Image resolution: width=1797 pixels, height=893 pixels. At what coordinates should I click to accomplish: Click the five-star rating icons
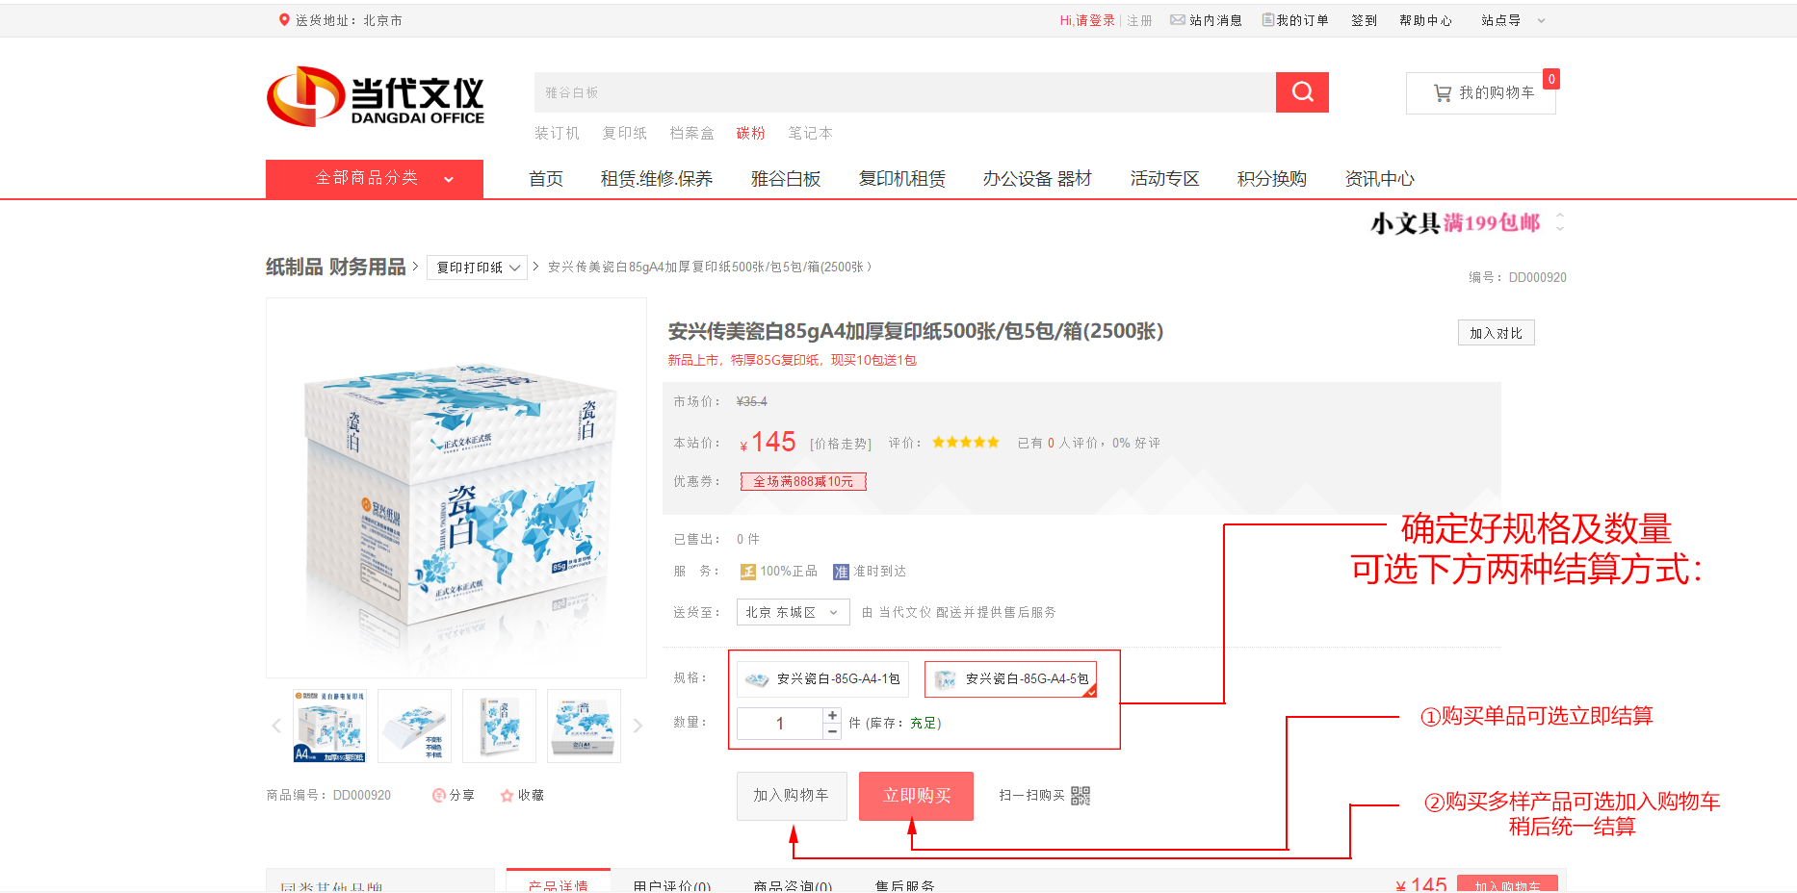click(966, 443)
